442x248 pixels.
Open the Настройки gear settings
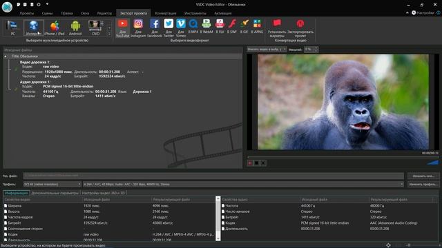tap(422, 12)
